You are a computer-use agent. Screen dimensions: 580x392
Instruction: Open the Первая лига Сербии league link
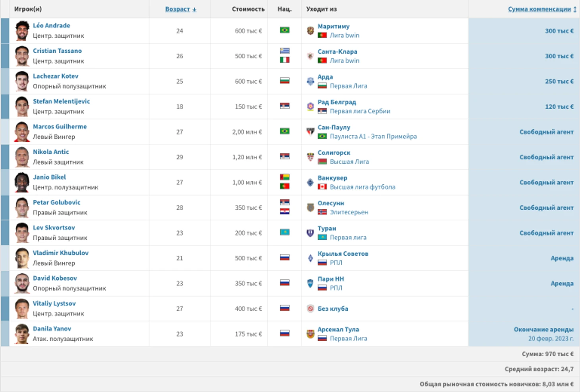(360, 111)
